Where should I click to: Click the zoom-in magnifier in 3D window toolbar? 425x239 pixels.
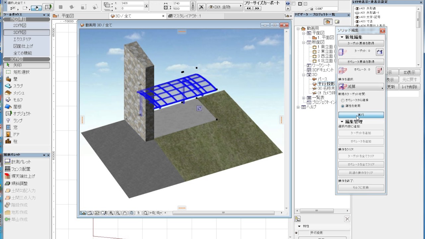coord(111,213)
